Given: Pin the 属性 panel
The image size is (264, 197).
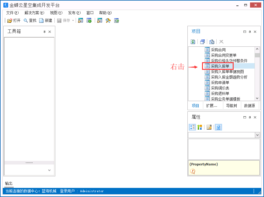Looking at the screenshot, I should pos(250,117).
